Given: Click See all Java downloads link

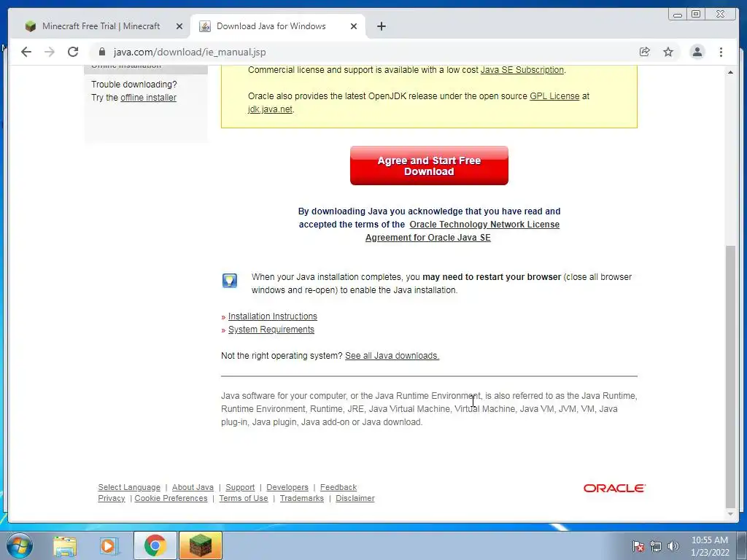Looking at the screenshot, I should click(392, 356).
